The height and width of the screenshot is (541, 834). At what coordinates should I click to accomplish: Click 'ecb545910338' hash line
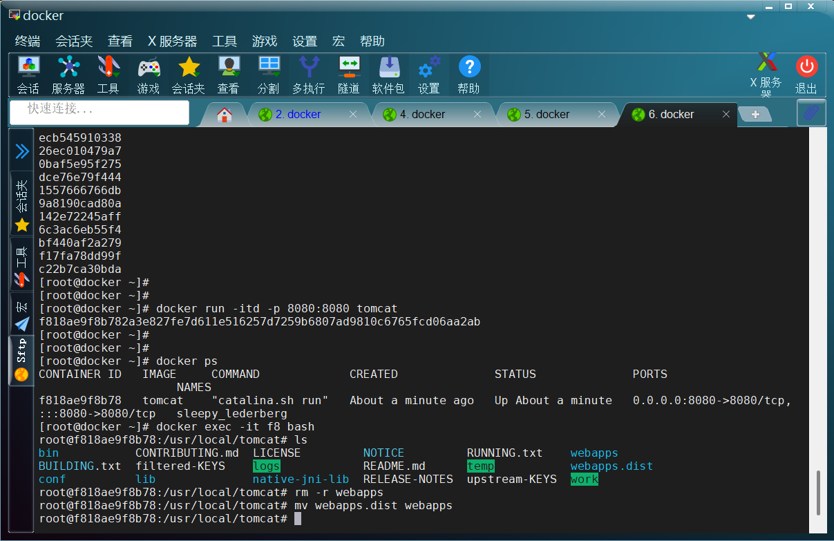(80, 138)
